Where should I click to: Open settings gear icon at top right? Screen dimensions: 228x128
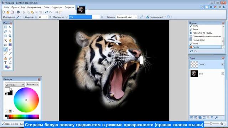pos(220,7)
